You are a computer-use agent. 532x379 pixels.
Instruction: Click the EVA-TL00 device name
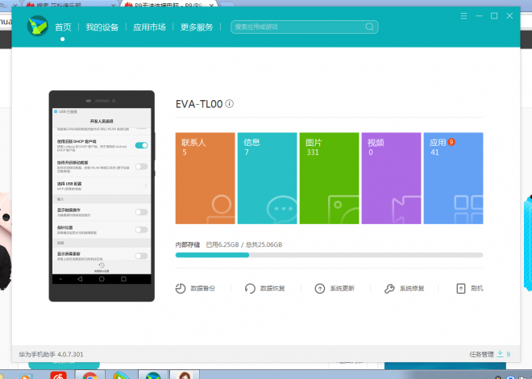click(x=199, y=104)
